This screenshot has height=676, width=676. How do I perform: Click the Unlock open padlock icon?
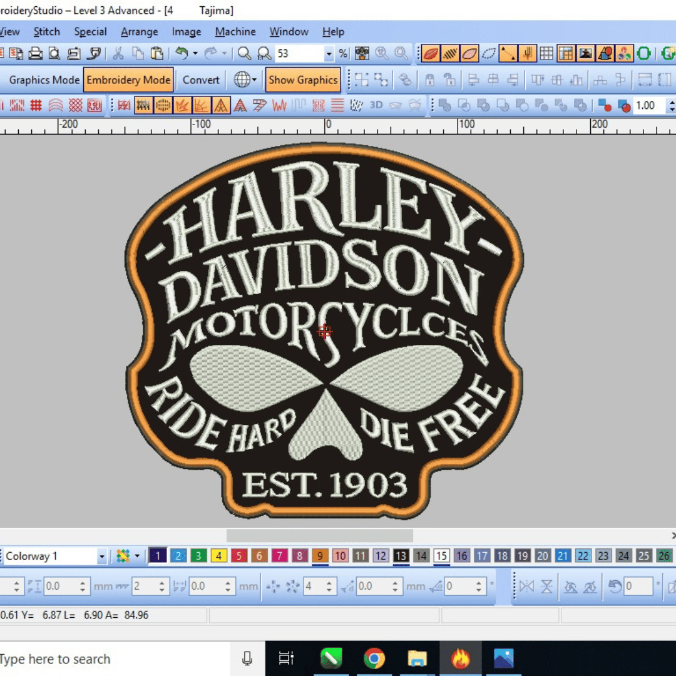tap(449, 79)
